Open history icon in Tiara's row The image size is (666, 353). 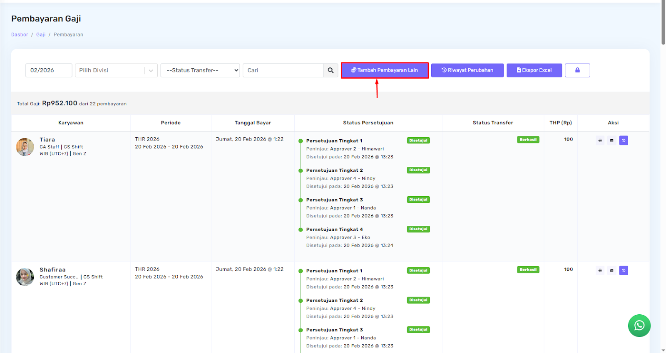pyautogui.click(x=623, y=141)
